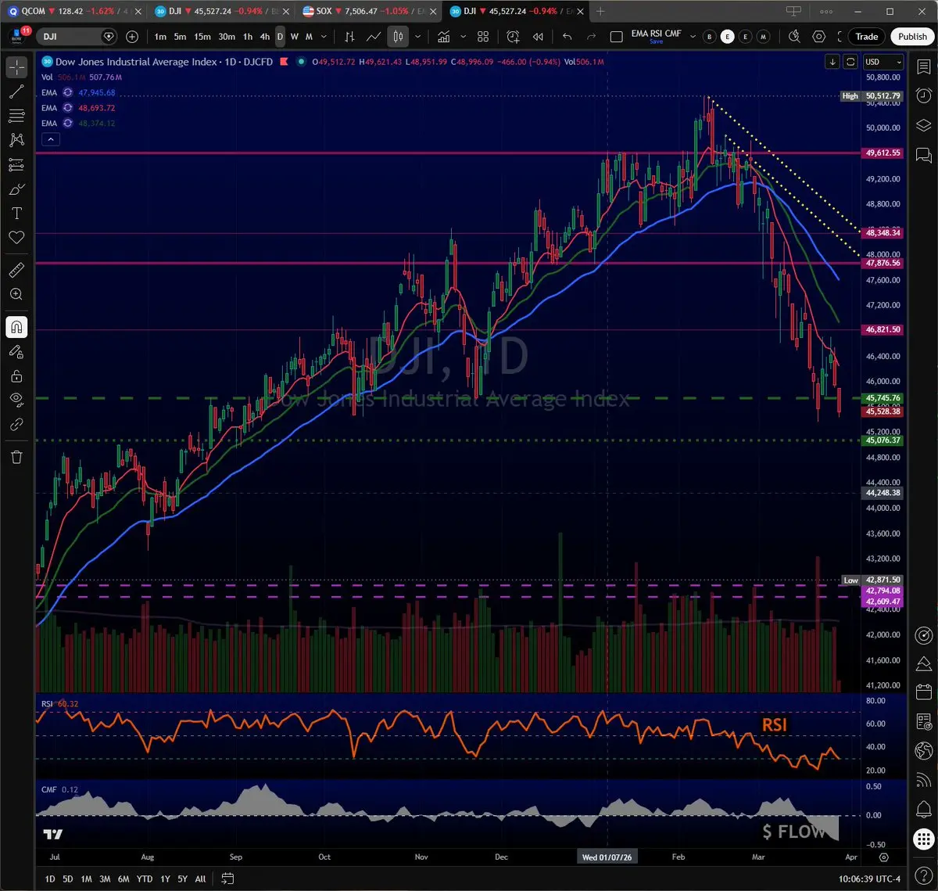Image resolution: width=938 pixels, height=891 pixels.
Task: Select the 4h timeframe
Action: click(265, 37)
